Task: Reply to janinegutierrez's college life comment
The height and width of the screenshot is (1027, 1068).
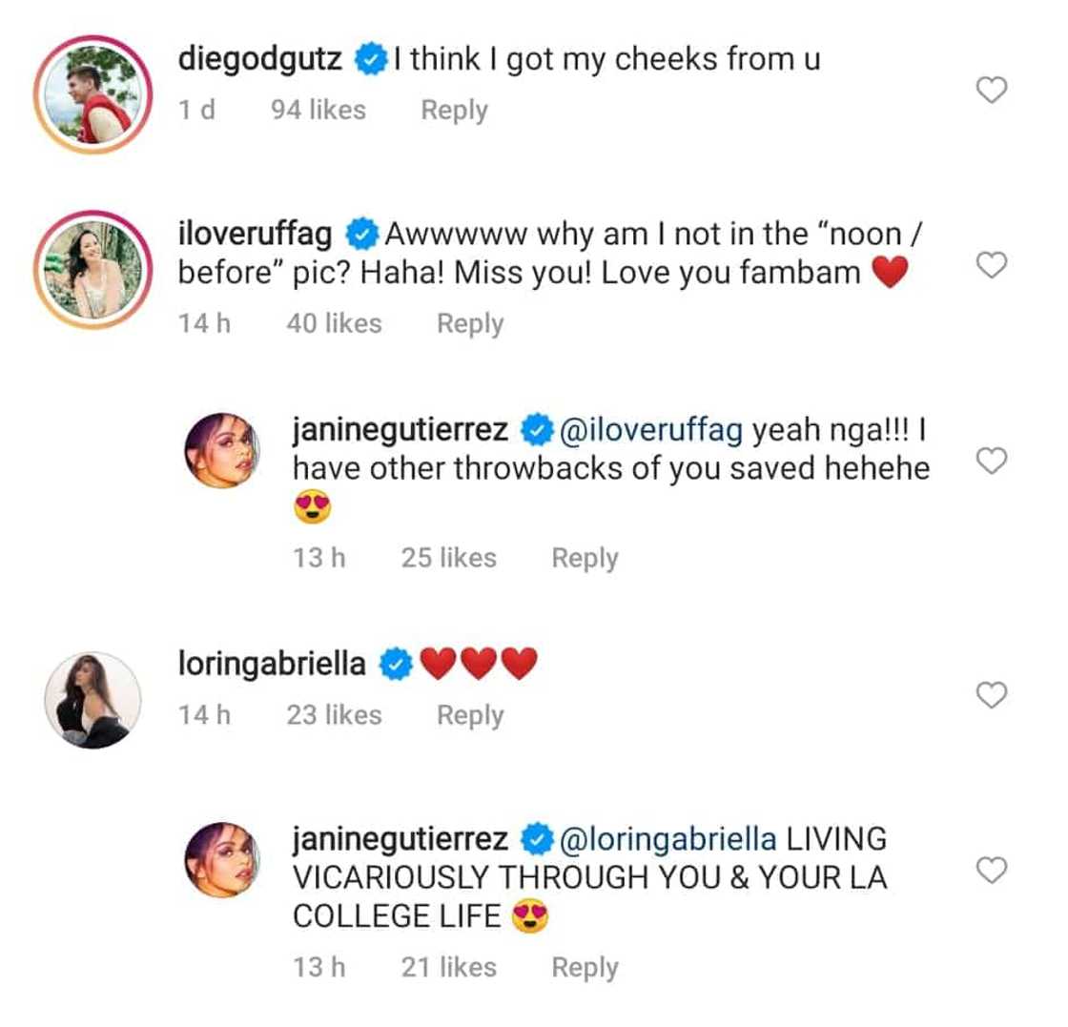Action: tap(585, 968)
